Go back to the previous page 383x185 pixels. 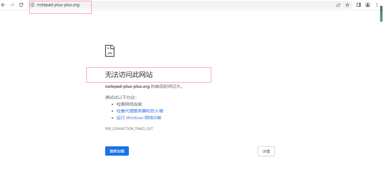(3, 5)
